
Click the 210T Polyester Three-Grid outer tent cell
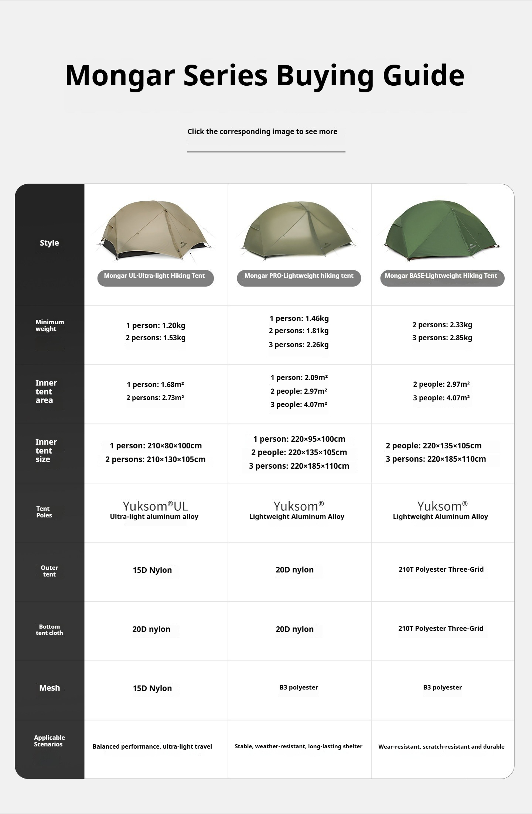441,569
